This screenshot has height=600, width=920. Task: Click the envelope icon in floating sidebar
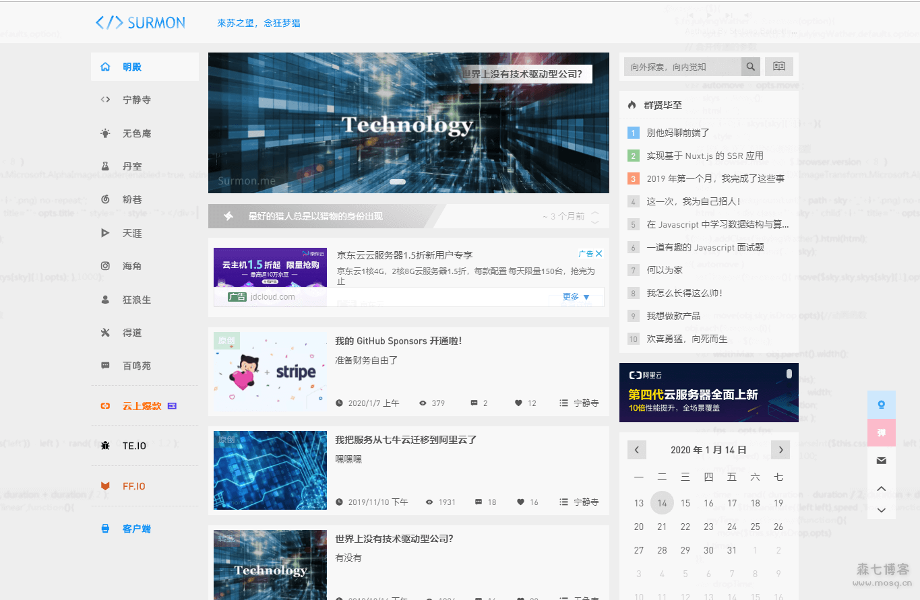tap(881, 461)
